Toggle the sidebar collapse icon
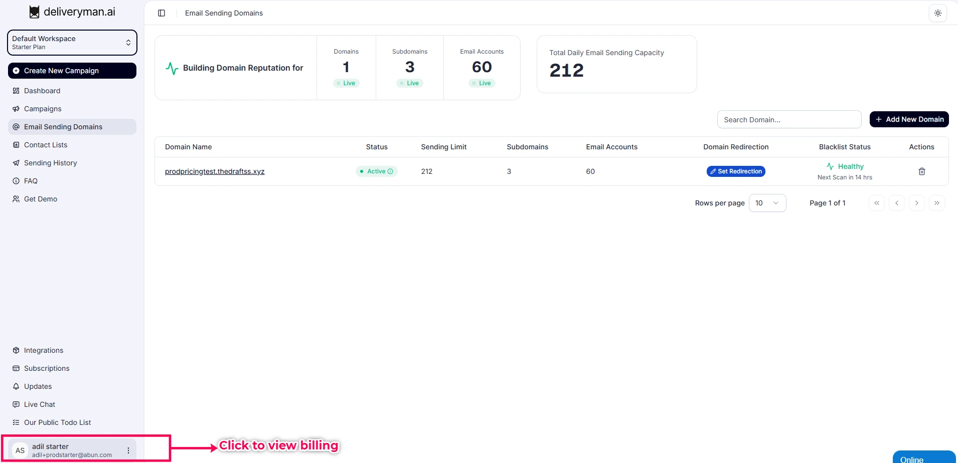Viewport: 958px width, 463px height. pyautogui.click(x=162, y=13)
